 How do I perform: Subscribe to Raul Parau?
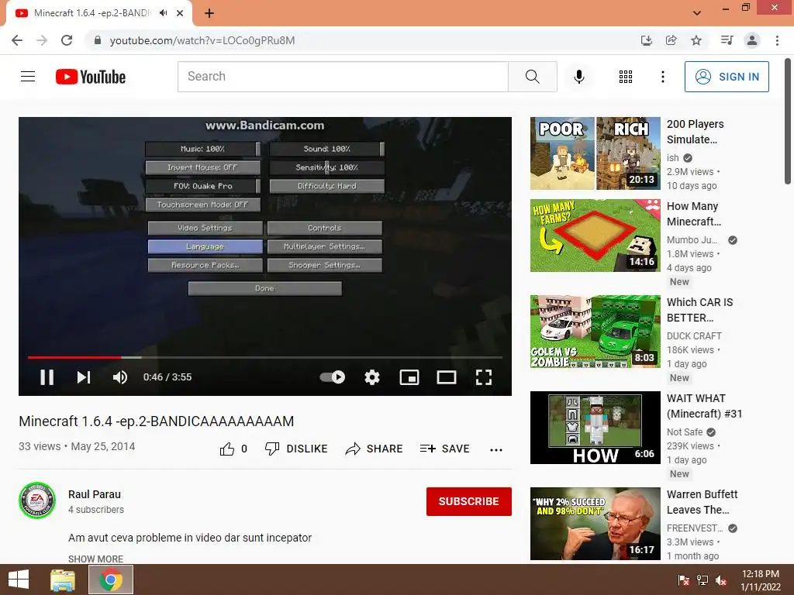[469, 501]
